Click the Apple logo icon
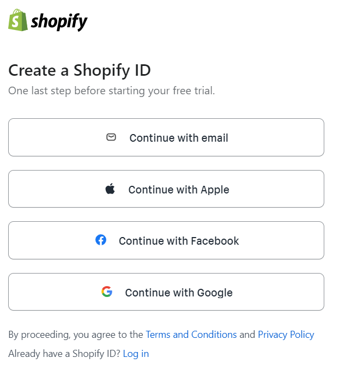Image resolution: width=339 pixels, height=370 pixels. [110, 189]
